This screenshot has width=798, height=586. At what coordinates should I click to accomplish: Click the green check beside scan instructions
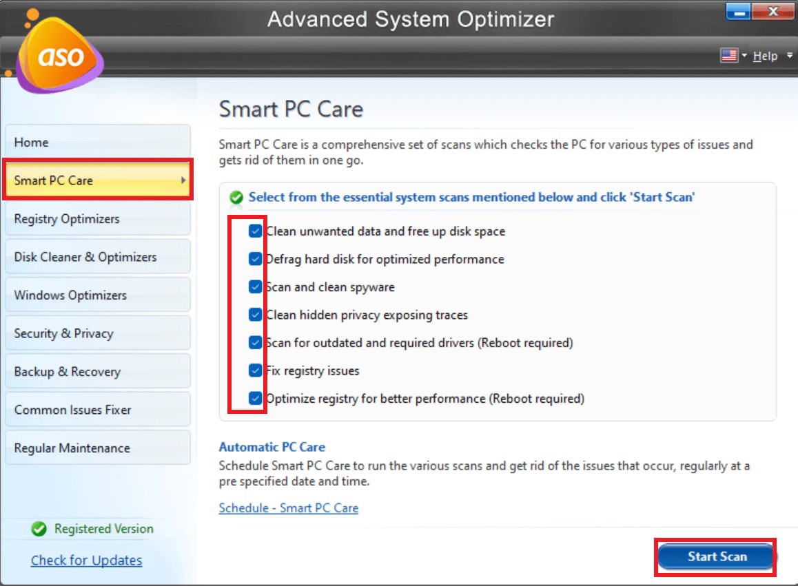[234, 196]
